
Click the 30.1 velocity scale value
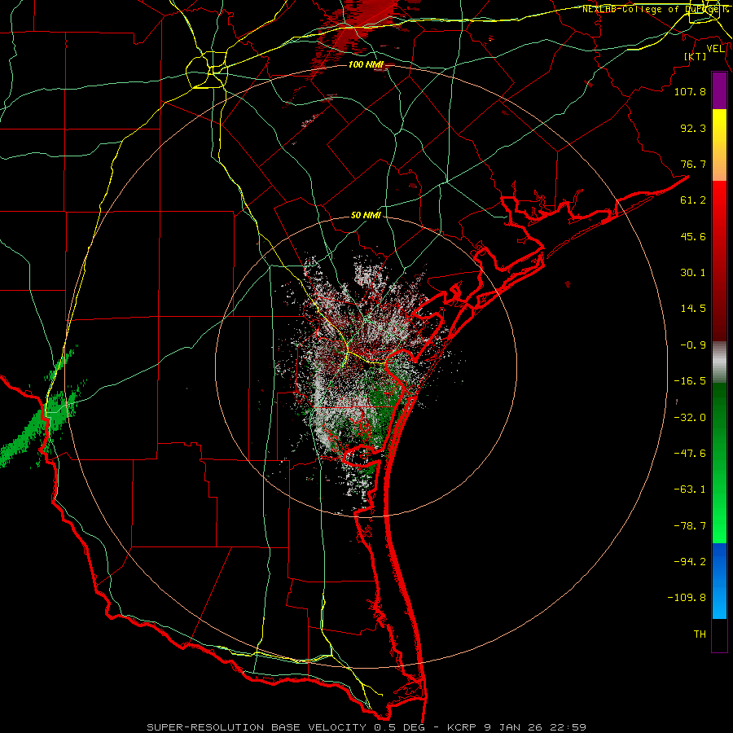(x=693, y=273)
